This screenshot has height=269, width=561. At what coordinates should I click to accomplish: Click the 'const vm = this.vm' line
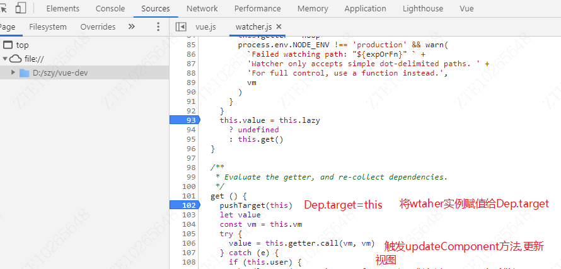(261, 225)
